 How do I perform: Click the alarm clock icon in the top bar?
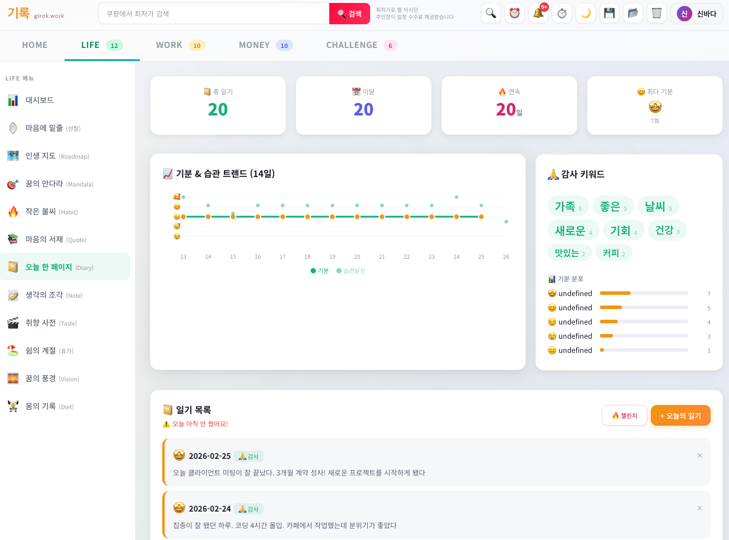(x=514, y=12)
